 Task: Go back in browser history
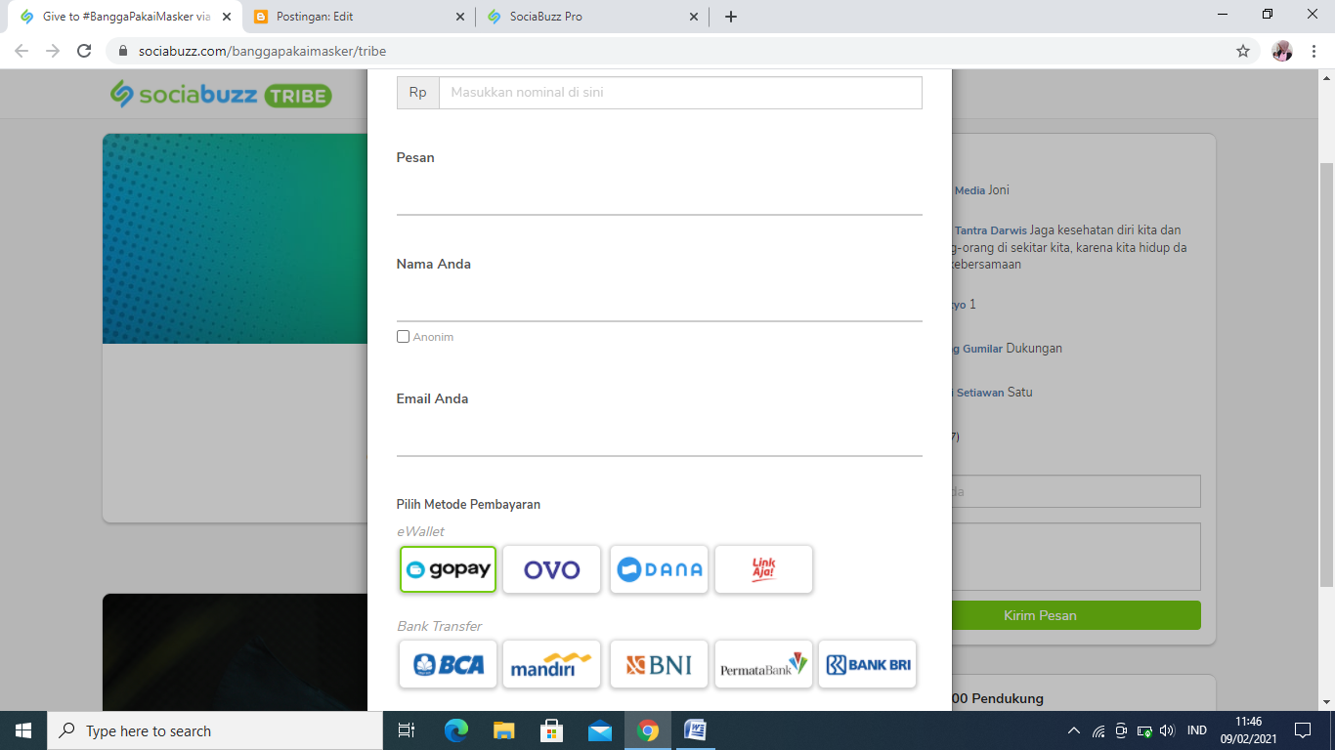[x=22, y=51]
